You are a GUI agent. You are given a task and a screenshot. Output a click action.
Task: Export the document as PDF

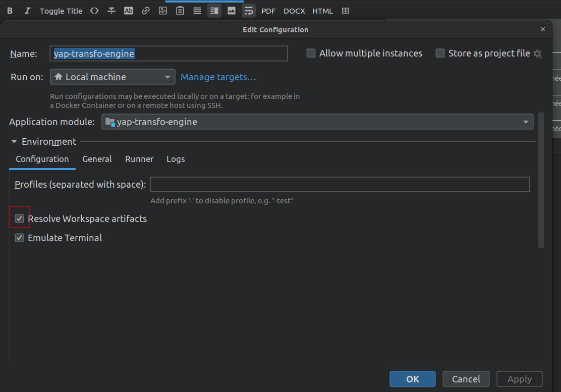pyautogui.click(x=268, y=11)
